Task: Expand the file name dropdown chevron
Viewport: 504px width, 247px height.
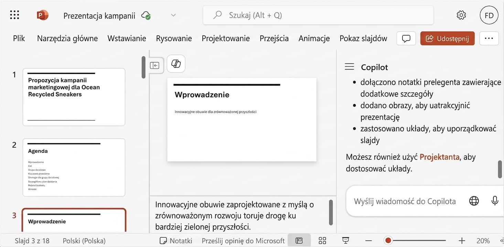Action: pos(173,15)
